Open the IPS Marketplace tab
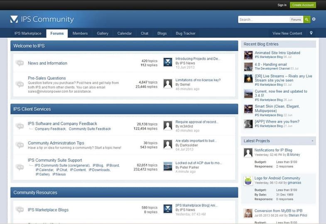This screenshot has width=326, height=224. (28, 34)
